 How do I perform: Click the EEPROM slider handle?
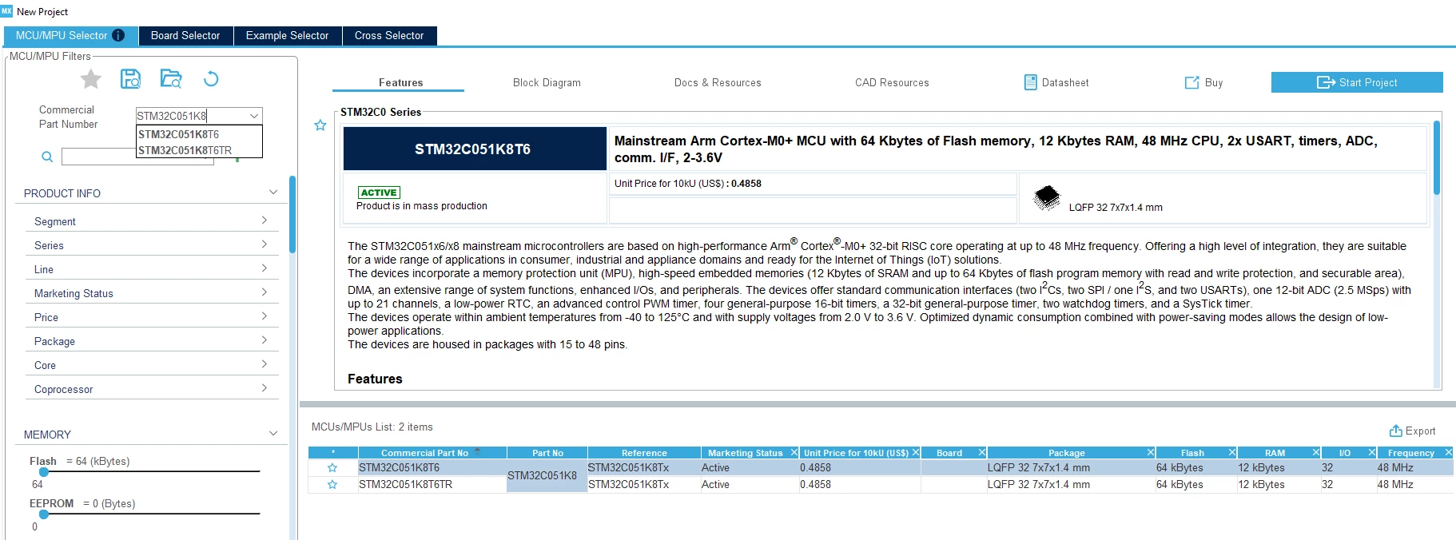(x=44, y=514)
